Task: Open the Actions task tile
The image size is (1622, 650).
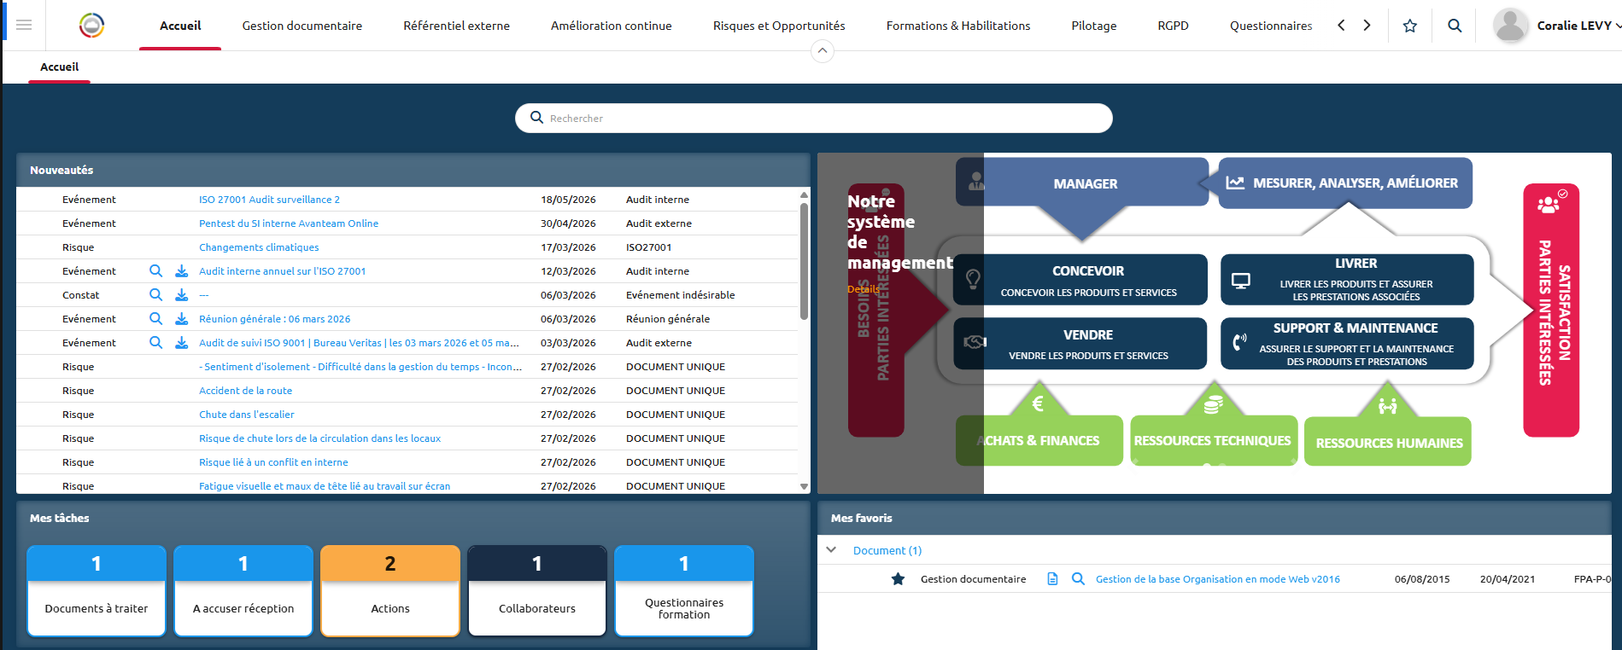Action: (x=390, y=590)
